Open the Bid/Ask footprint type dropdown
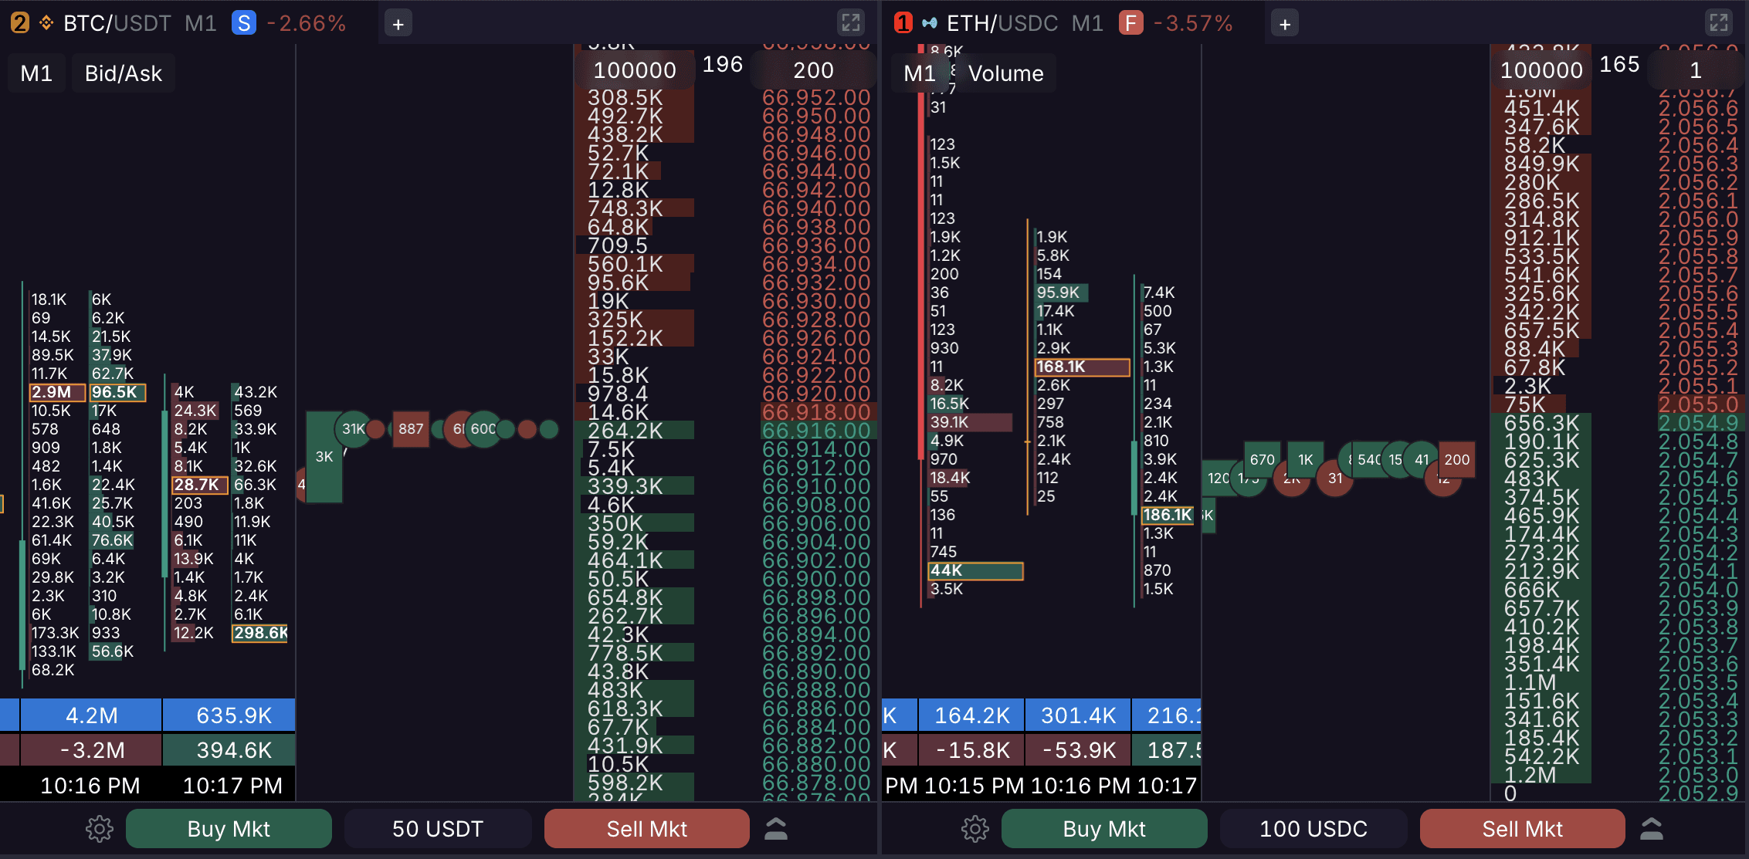Screen dimensions: 1749x859 point(123,73)
